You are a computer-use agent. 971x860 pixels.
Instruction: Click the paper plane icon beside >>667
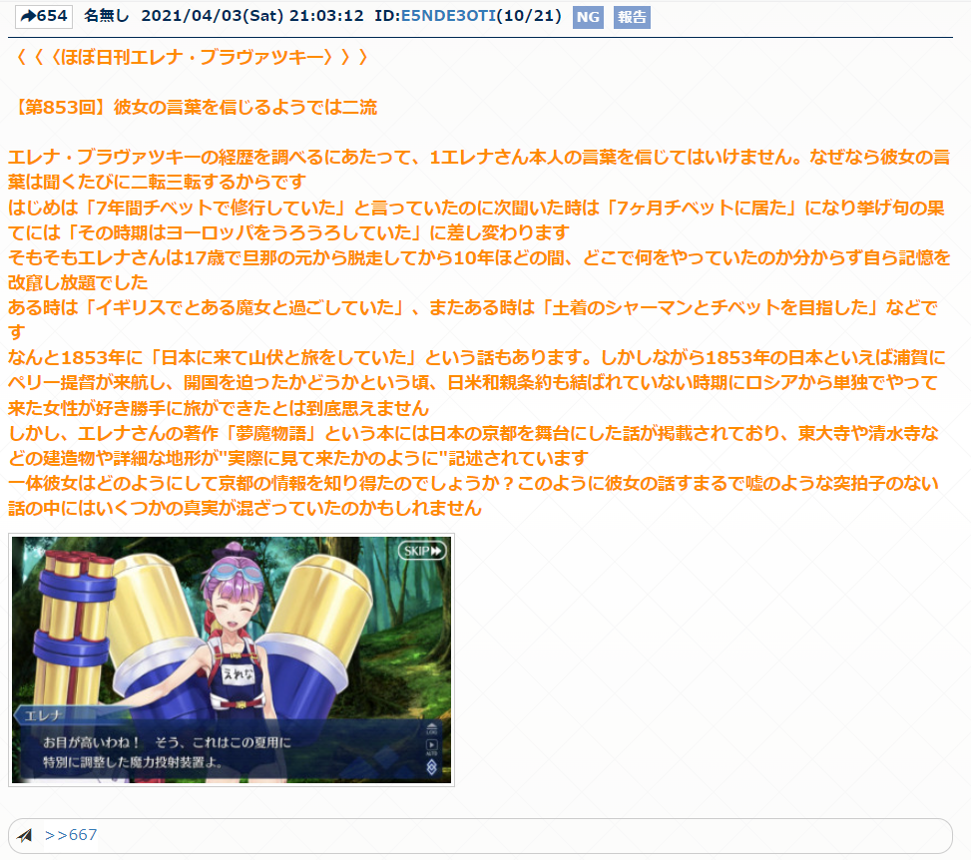coord(25,835)
